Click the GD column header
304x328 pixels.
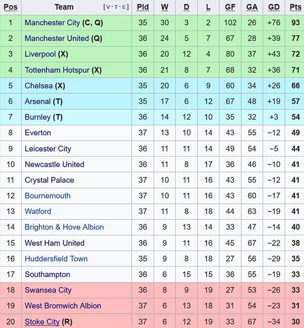pos(274,7)
